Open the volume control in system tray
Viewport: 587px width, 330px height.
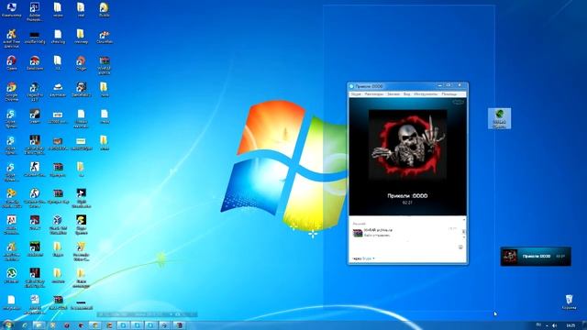pyautogui.click(x=554, y=325)
